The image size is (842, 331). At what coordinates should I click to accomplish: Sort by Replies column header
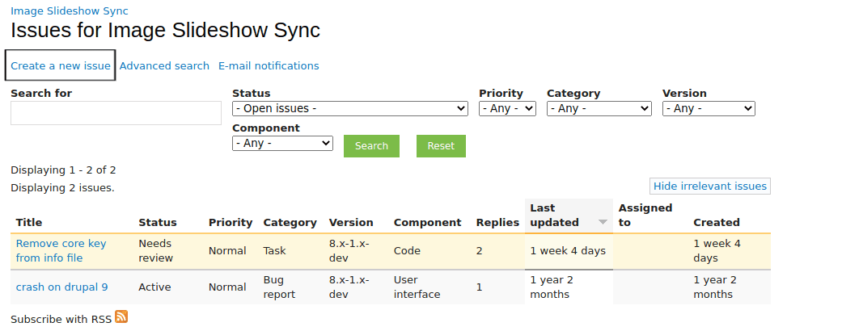pos(497,222)
